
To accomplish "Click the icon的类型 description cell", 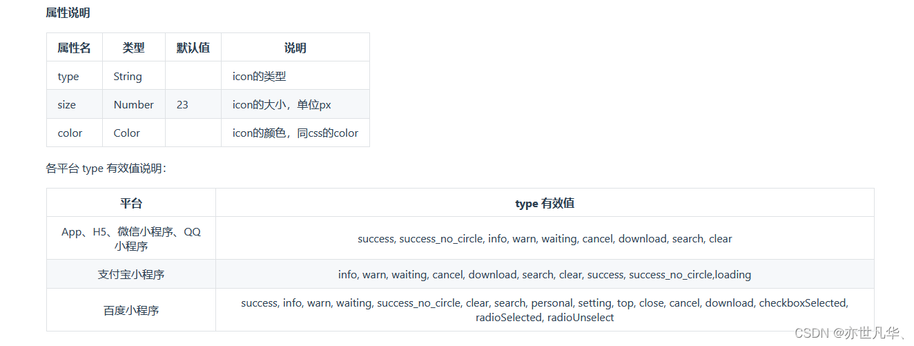I will click(x=259, y=77).
